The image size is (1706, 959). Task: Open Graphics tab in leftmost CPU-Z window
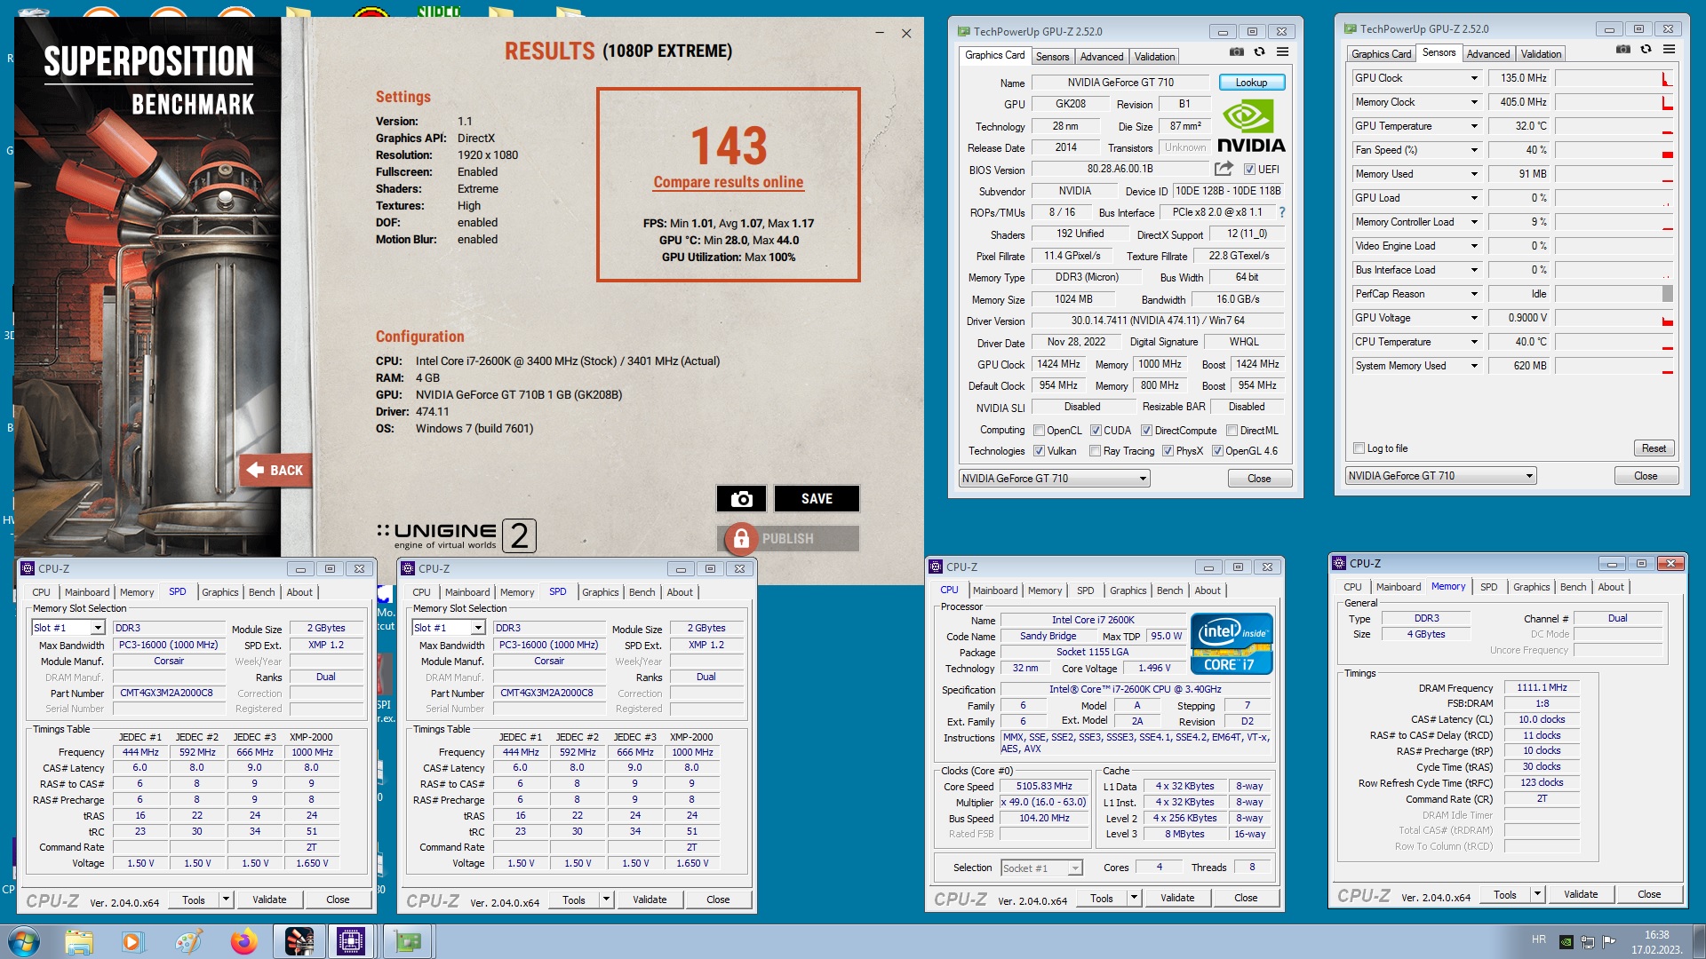click(x=219, y=592)
